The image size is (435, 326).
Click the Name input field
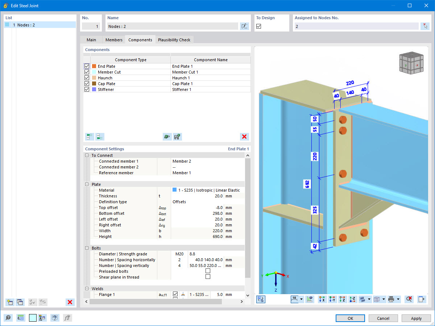[173, 26]
